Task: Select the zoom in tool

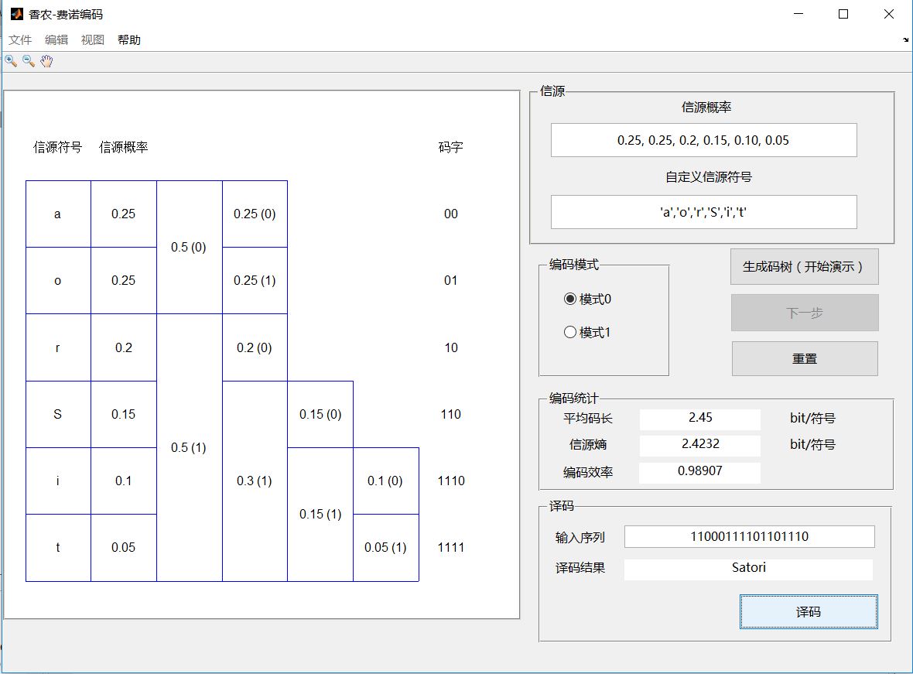Action: tap(11, 61)
